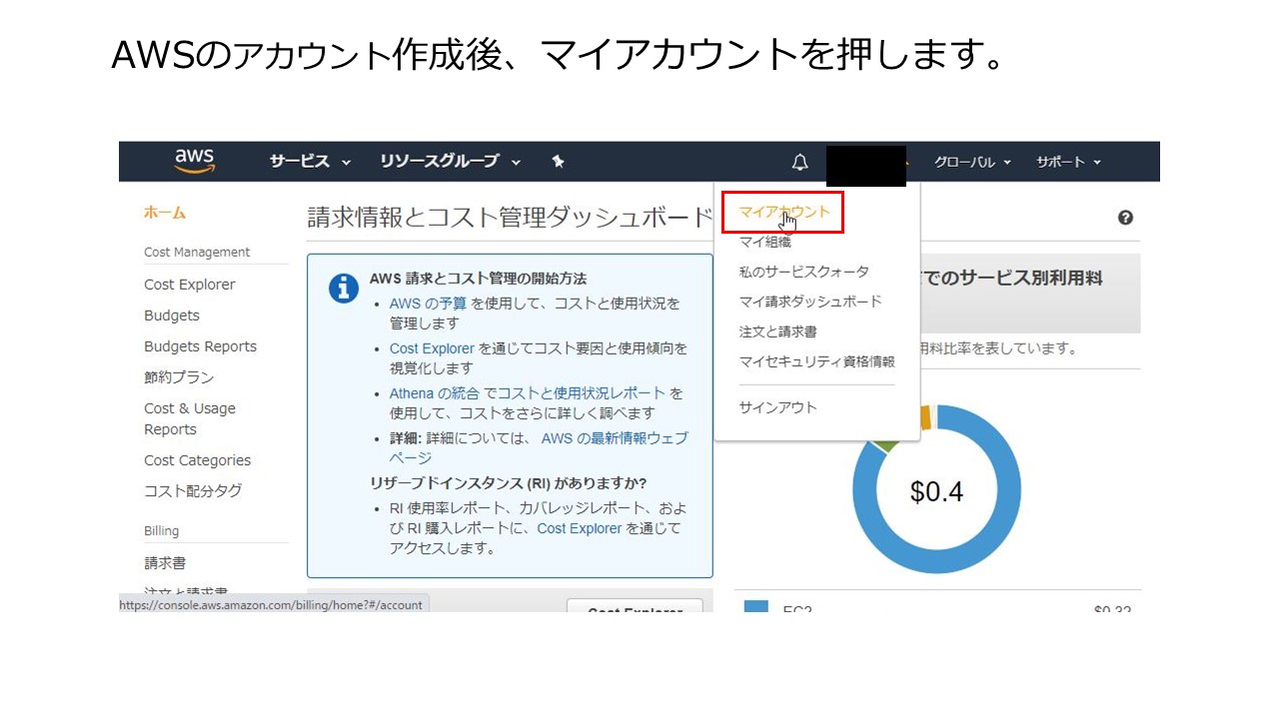Image resolution: width=1279 pixels, height=719 pixels.
Task: Select マイアカウント from the menu
Action: (784, 212)
